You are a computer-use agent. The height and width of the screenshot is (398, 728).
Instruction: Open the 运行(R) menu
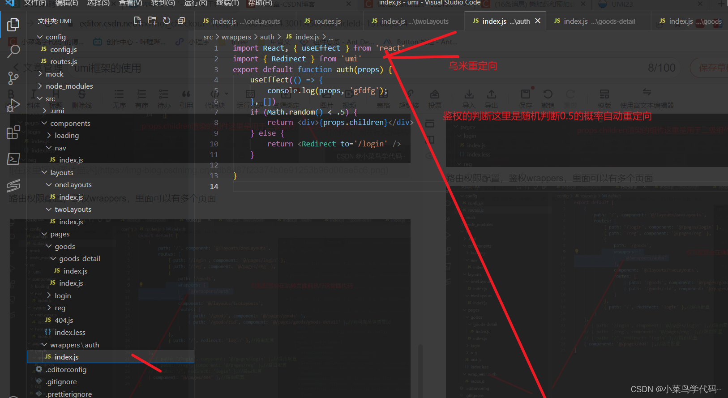[x=196, y=3]
